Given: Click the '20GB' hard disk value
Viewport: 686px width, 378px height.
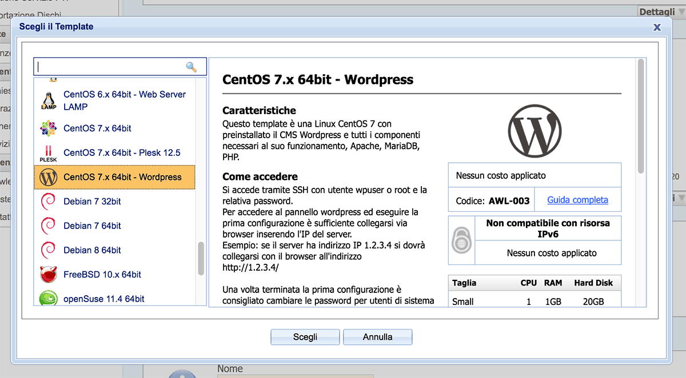Looking at the screenshot, I should coord(593,301).
